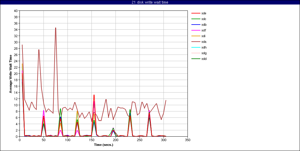Select the sdb legend label

point(204,25)
